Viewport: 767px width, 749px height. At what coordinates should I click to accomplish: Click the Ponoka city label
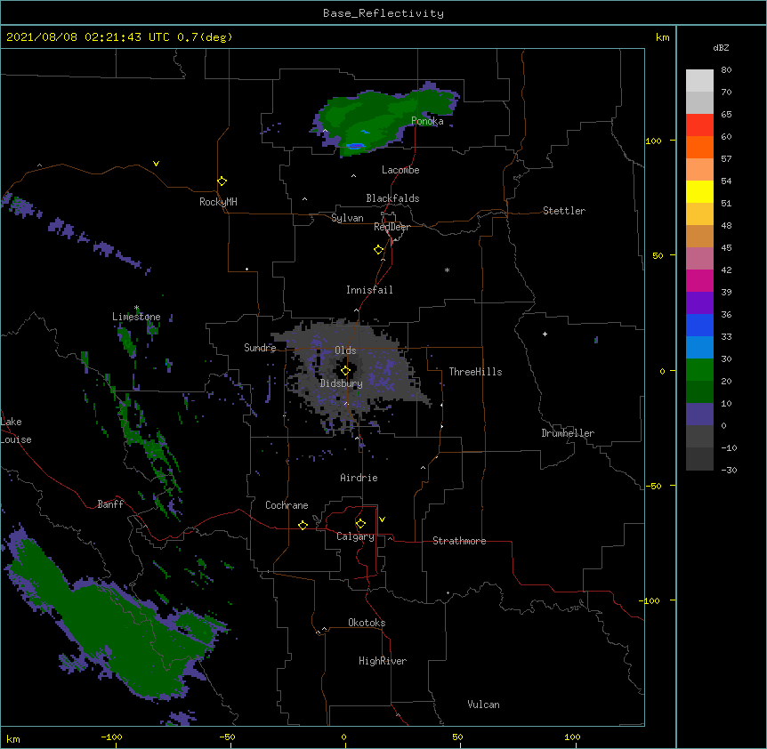click(x=427, y=121)
